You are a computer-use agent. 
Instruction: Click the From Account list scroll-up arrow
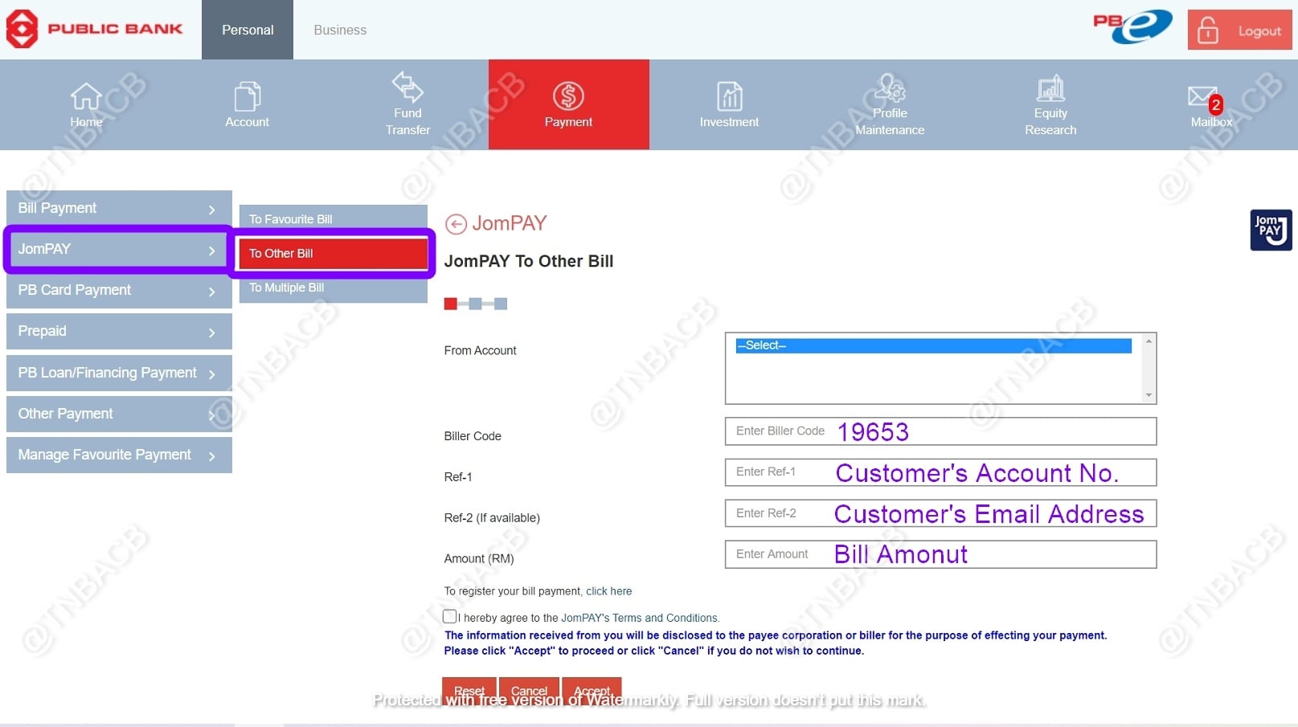[1149, 341]
